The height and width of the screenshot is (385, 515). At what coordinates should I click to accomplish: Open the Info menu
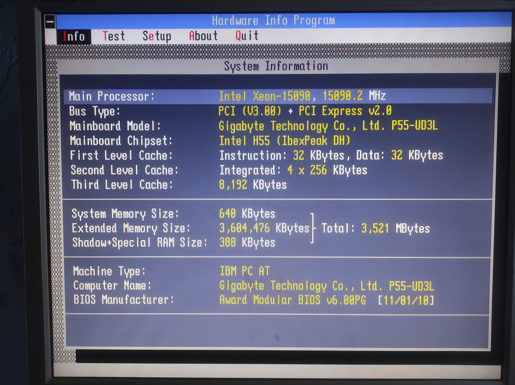(73, 36)
